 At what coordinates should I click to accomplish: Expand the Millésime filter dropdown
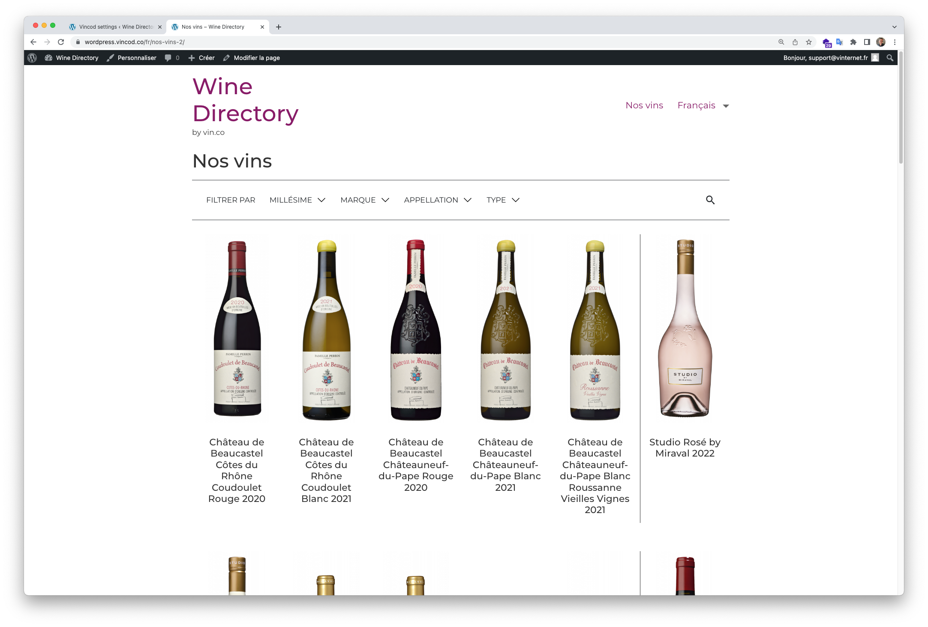297,200
